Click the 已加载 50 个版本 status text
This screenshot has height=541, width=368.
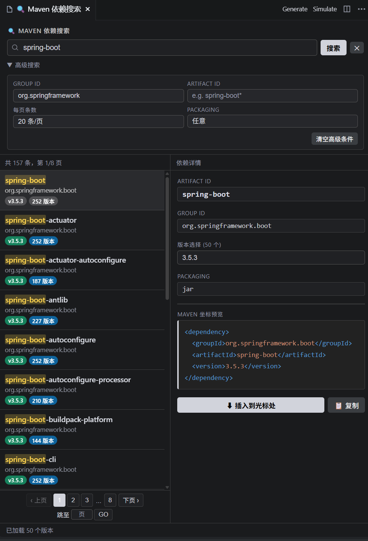[x=30, y=530]
